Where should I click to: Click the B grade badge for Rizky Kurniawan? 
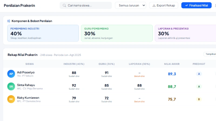[199, 99]
